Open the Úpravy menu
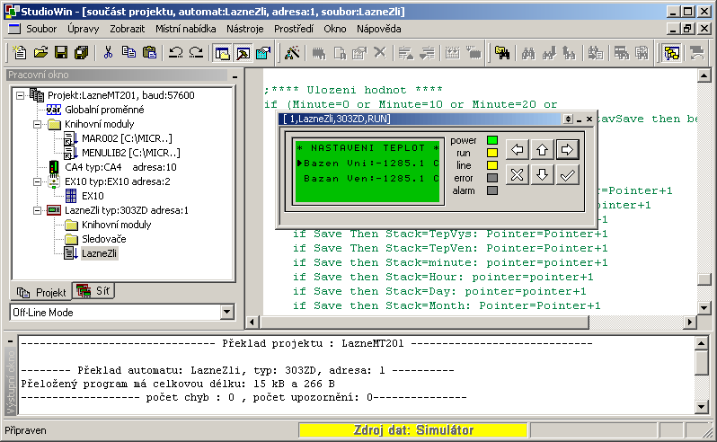This screenshot has width=717, height=442. point(84,29)
